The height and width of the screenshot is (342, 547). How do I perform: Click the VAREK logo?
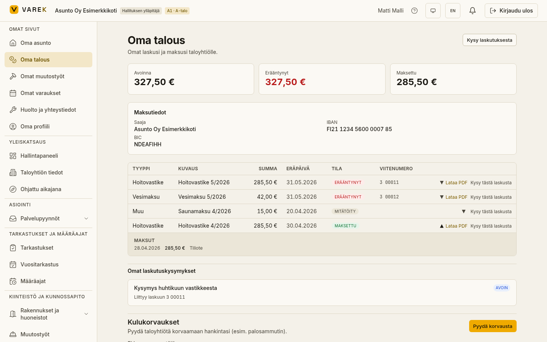28,9
